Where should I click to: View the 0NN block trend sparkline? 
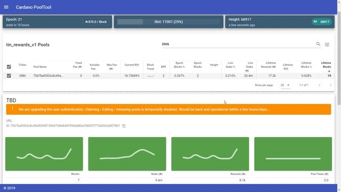(150, 76)
